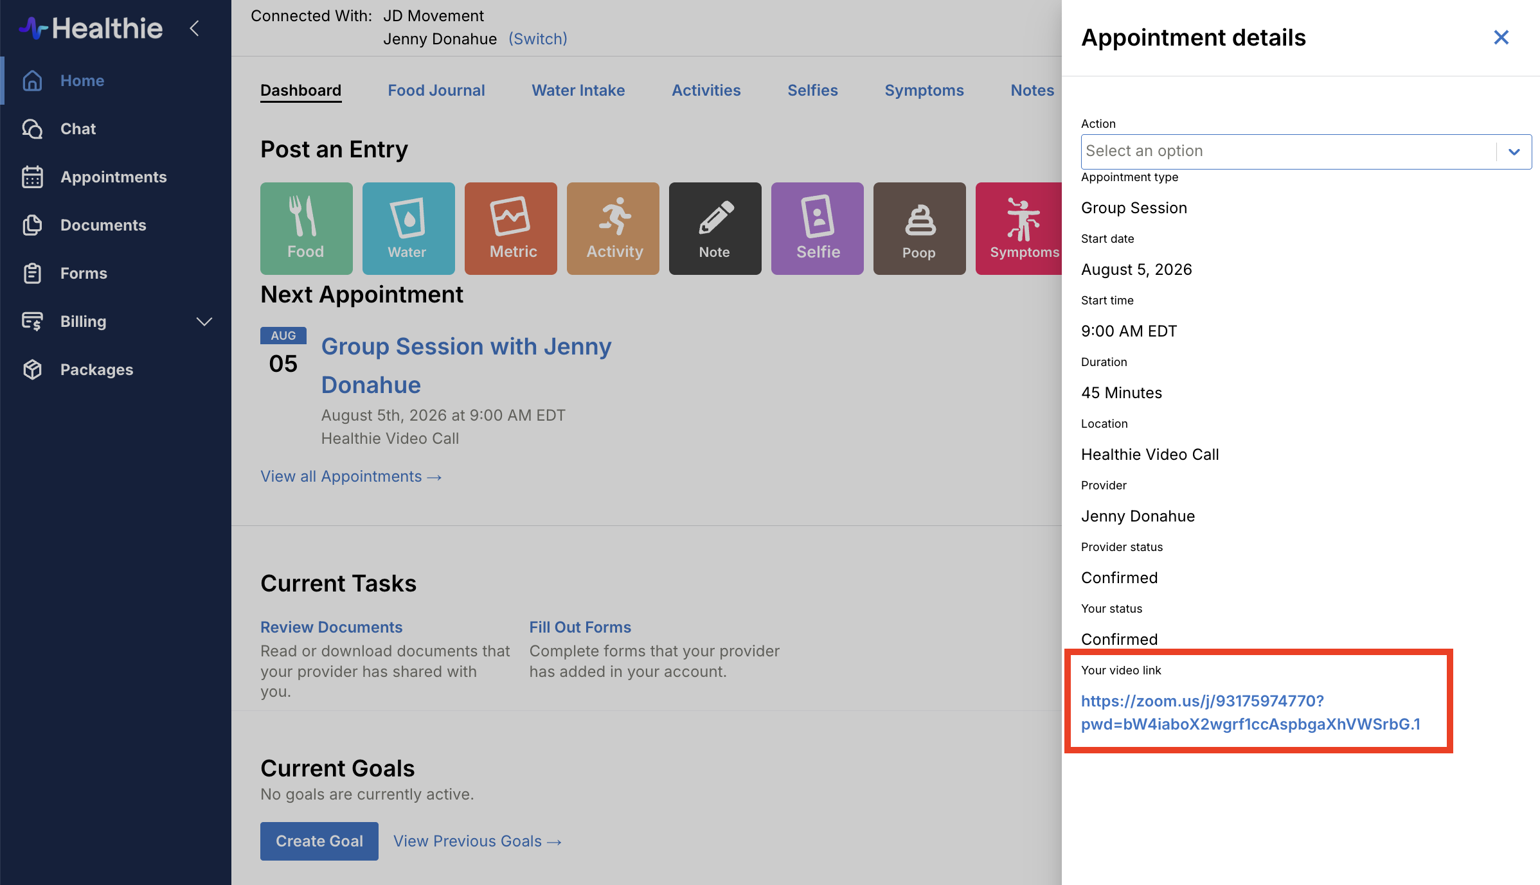Image resolution: width=1540 pixels, height=885 pixels.
Task: Click the '9:00 AM EDT' start time
Action: 1129,331
